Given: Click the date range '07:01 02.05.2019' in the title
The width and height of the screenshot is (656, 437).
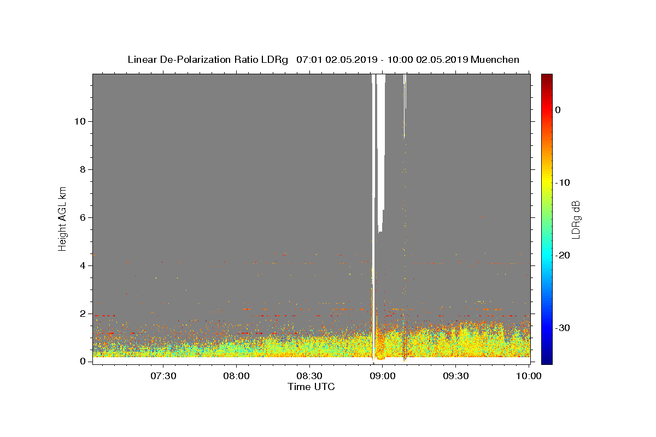Looking at the screenshot, I should point(337,60).
